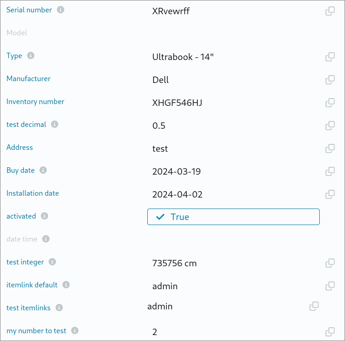Click the test integer value 735756 cm
Screen dimensions: 345x341
click(x=174, y=263)
